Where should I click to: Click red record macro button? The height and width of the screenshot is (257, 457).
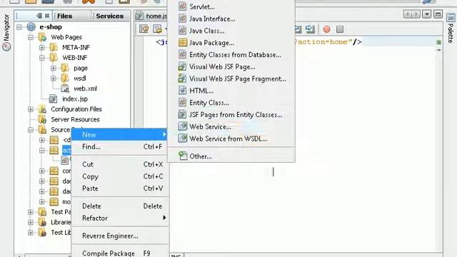click(x=327, y=29)
